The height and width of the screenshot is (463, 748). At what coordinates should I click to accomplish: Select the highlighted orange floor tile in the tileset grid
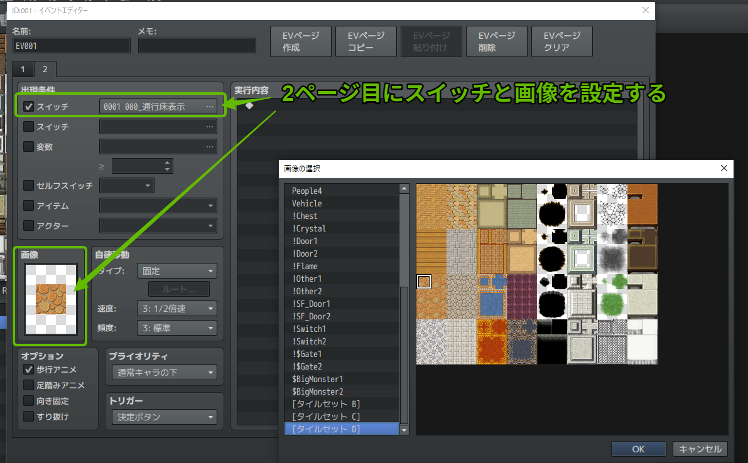(x=424, y=282)
